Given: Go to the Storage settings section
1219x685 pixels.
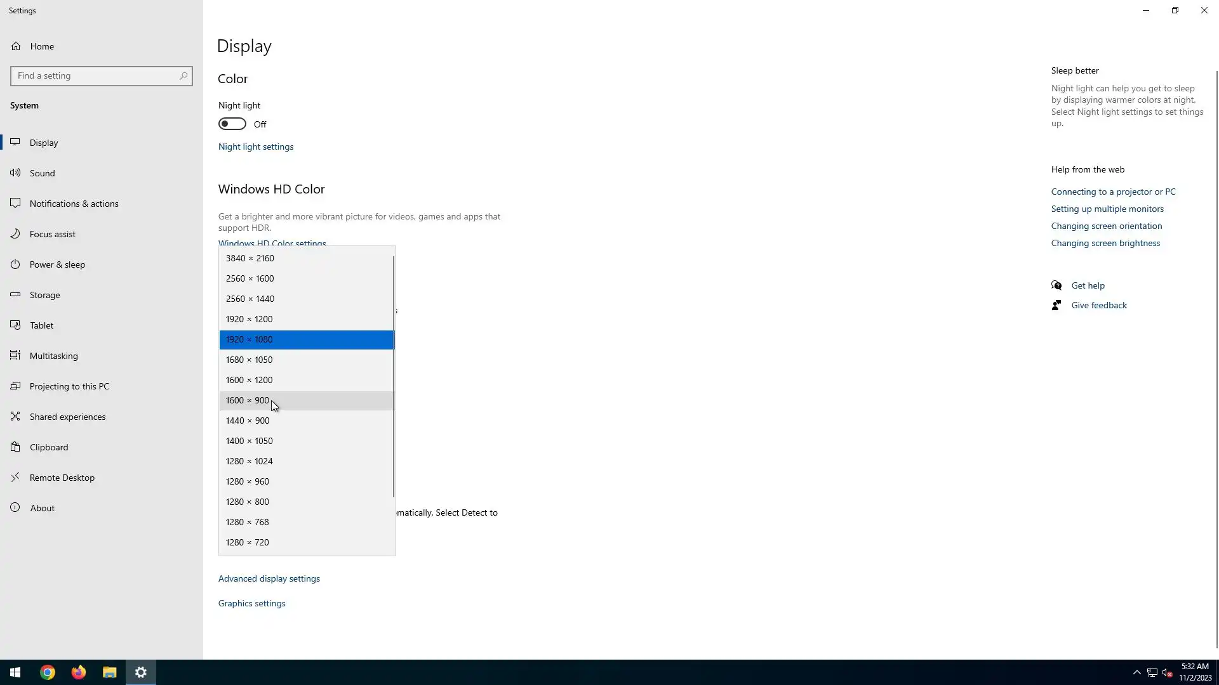Looking at the screenshot, I should tap(44, 295).
